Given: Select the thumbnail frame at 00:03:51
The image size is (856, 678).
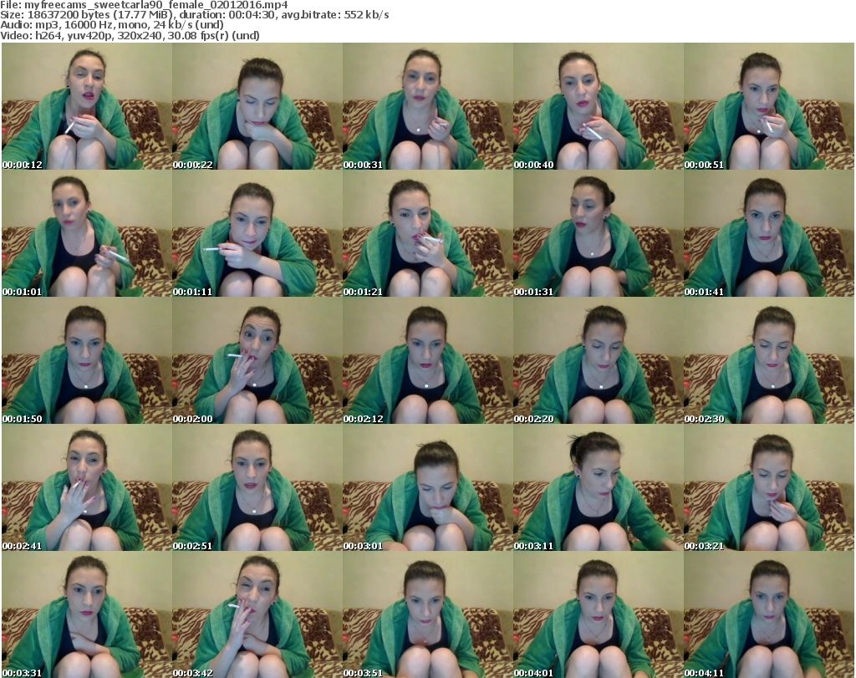Looking at the screenshot, I should (427, 614).
